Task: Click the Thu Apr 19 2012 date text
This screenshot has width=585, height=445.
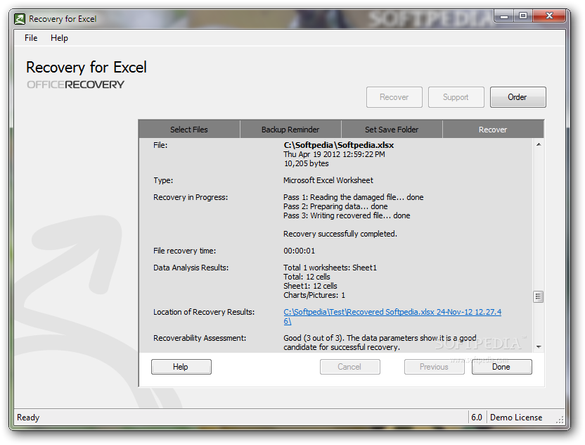Action: (x=334, y=154)
